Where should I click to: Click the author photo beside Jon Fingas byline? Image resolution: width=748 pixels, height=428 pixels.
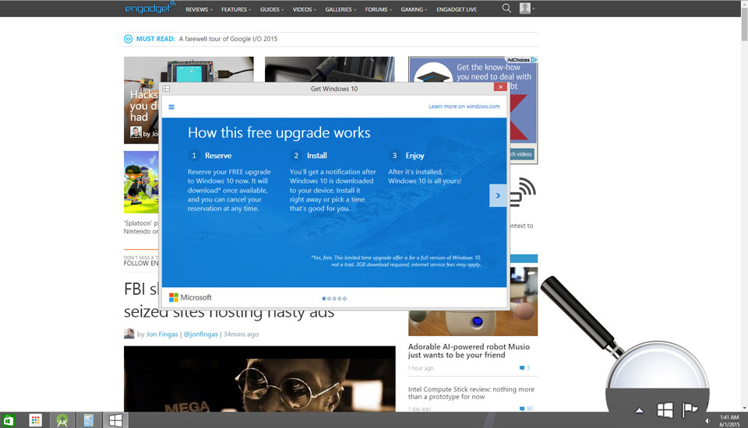tap(129, 334)
